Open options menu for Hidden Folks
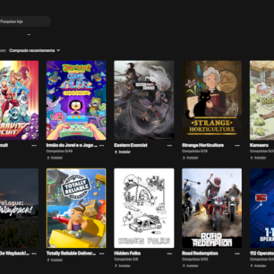The width and height of the screenshot is (274, 274). tap(169, 253)
